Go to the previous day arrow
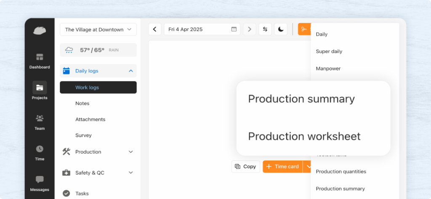 tap(155, 29)
